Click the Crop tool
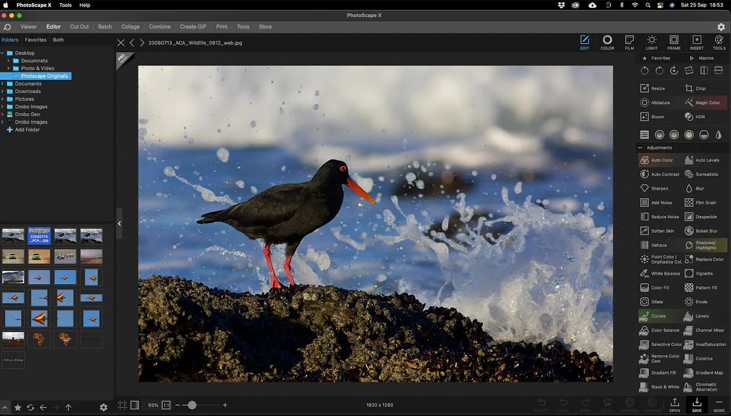The height and width of the screenshot is (416, 731). coord(696,88)
